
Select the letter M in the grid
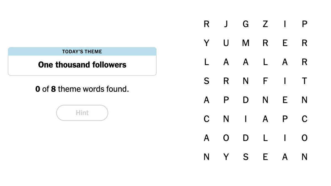point(245,43)
